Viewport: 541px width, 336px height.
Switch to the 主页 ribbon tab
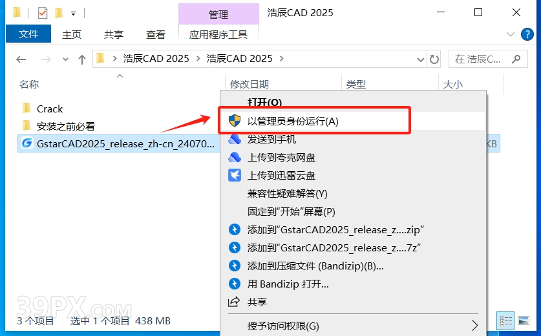71,34
